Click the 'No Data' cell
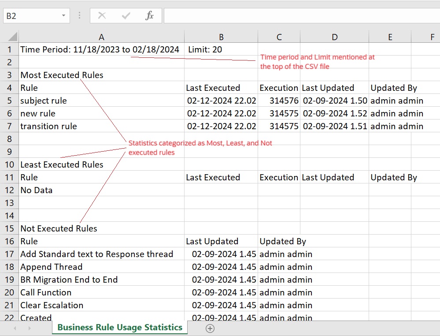Image resolution: width=440 pixels, height=336 pixels. coord(102,190)
